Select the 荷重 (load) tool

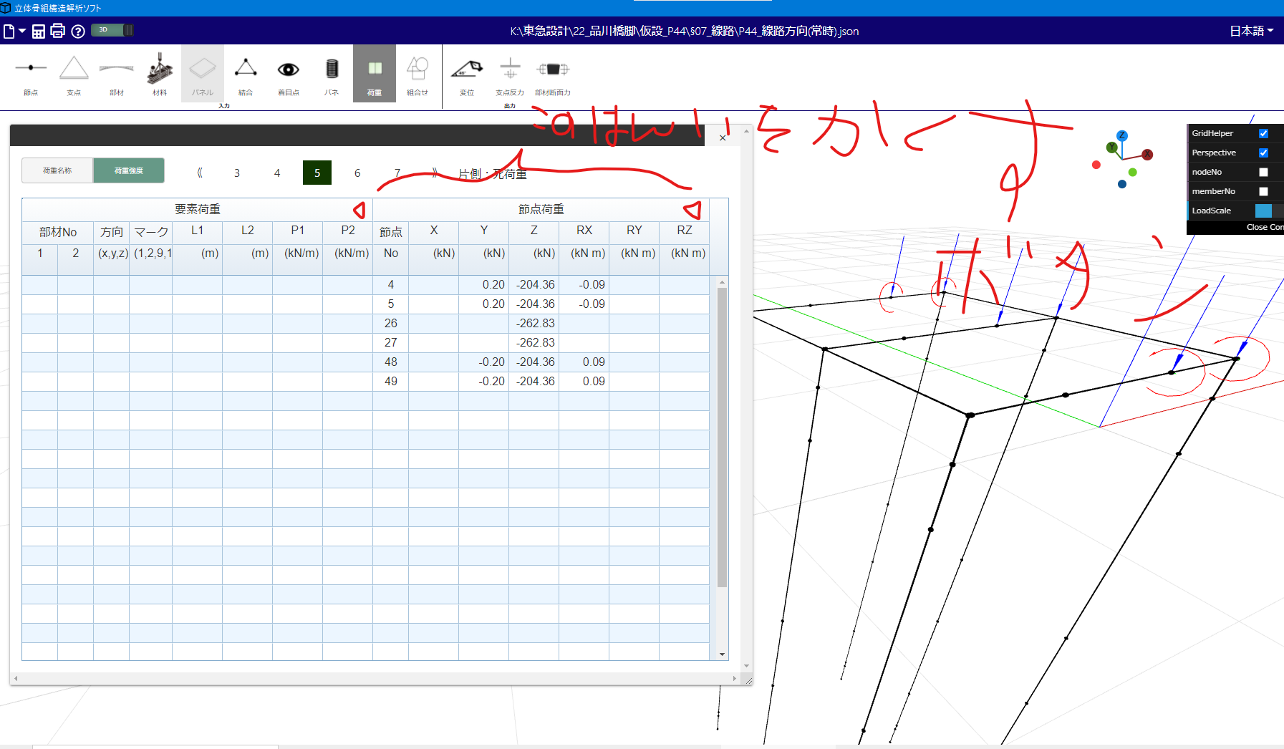(375, 74)
